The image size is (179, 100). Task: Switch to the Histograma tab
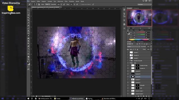pos(136,8)
